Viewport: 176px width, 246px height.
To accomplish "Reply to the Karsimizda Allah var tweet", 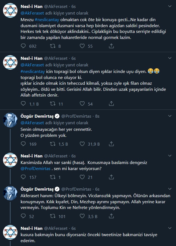I will [24, 177].
